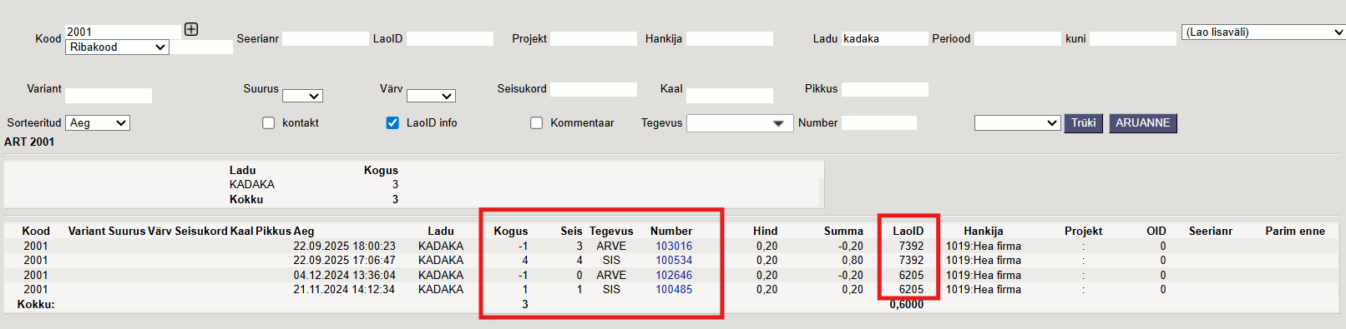Open document number 103016
Screen dimensions: 1346x329
674,246
